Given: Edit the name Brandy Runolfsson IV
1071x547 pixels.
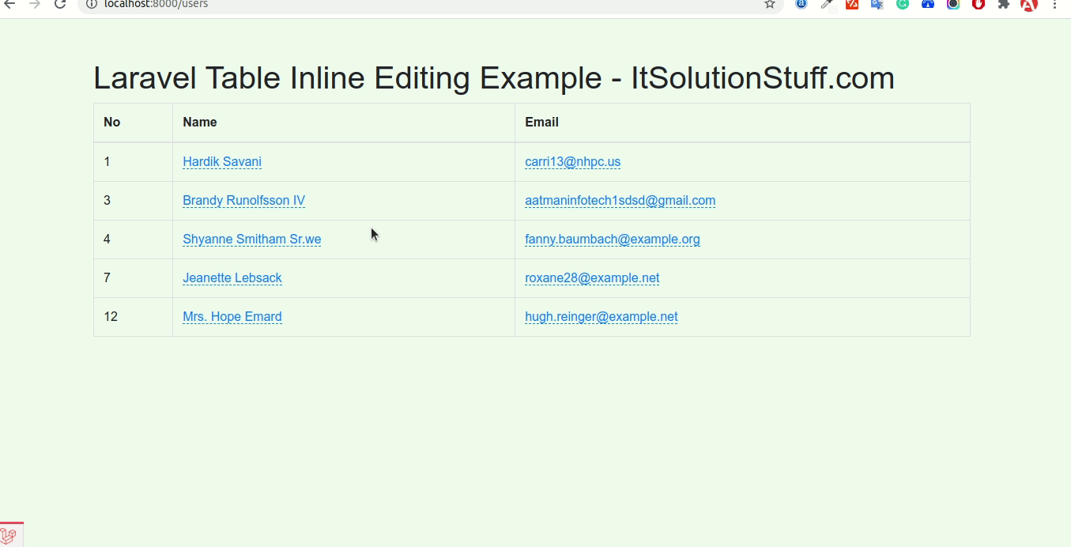Looking at the screenshot, I should (x=243, y=200).
